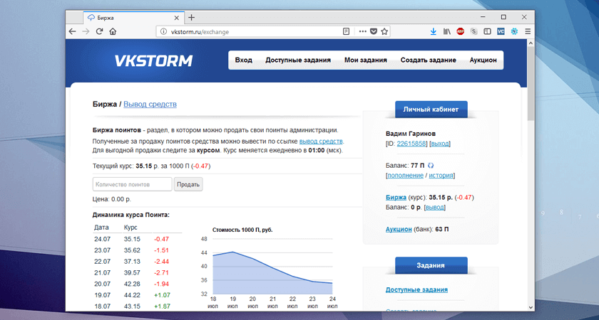Image resolution: width=599 pixels, height=320 pixels.
Task: Open the browser home page icon
Action: (x=113, y=31)
